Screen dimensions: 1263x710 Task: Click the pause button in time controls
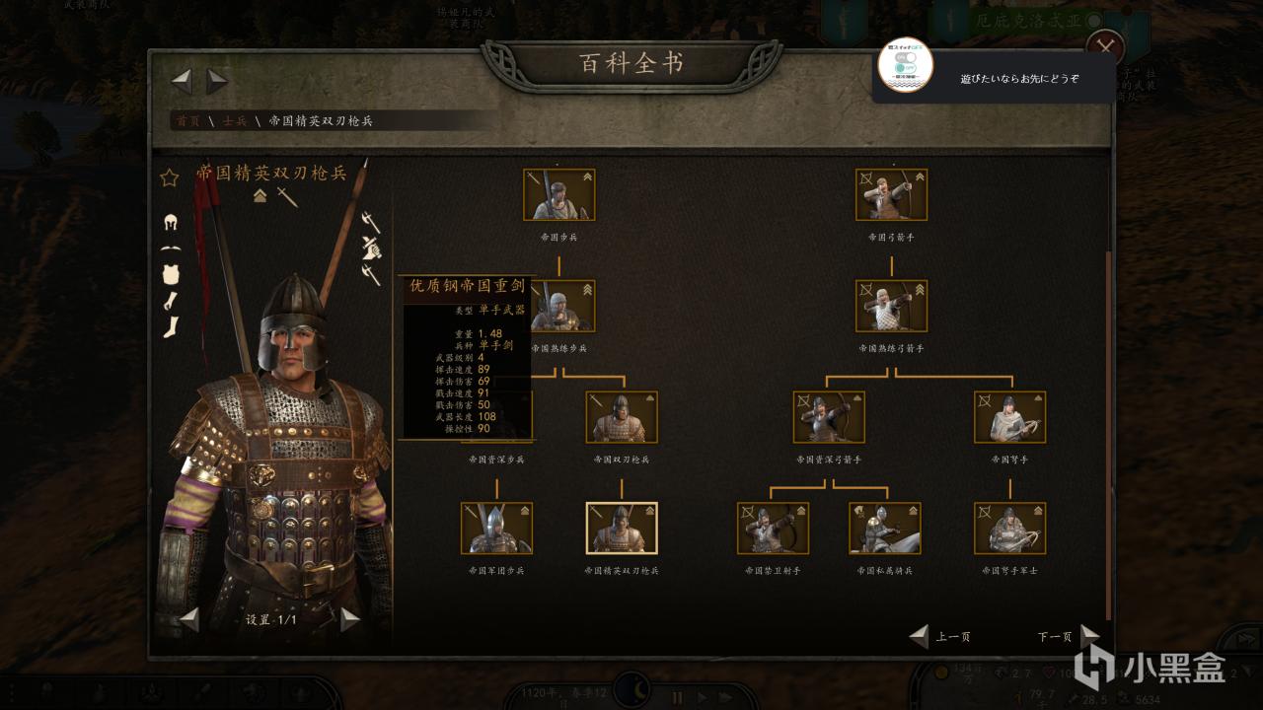coord(678,697)
